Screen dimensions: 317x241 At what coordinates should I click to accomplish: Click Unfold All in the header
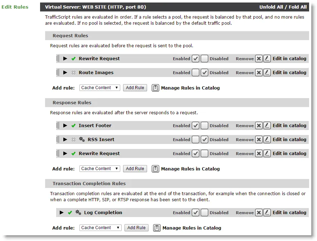(x=271, y=7)
